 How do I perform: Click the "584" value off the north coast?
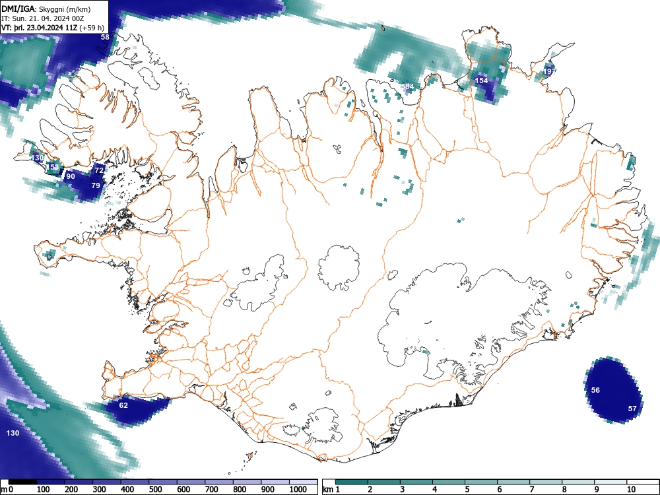407,86
